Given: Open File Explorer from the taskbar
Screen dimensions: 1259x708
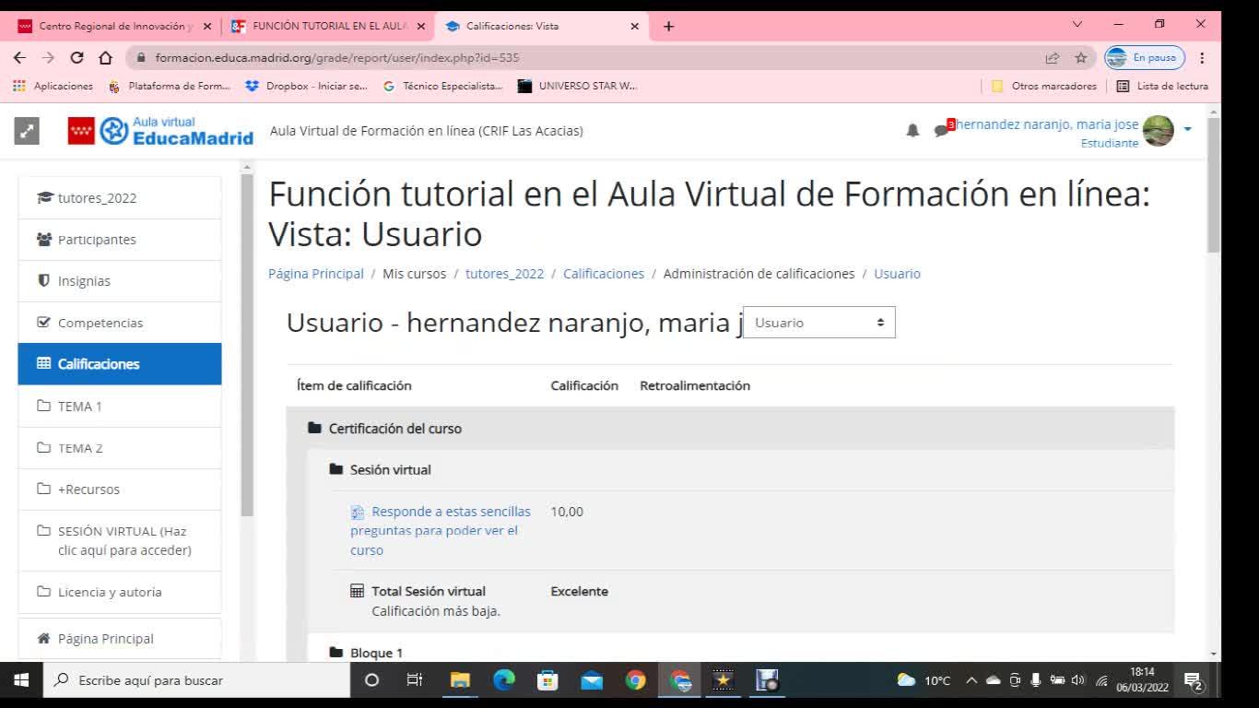Looking at the screenshot, I should (x=460, y=680).
